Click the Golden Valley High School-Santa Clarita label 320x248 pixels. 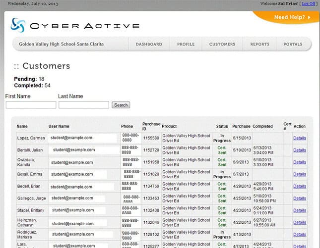pos(61,44)
